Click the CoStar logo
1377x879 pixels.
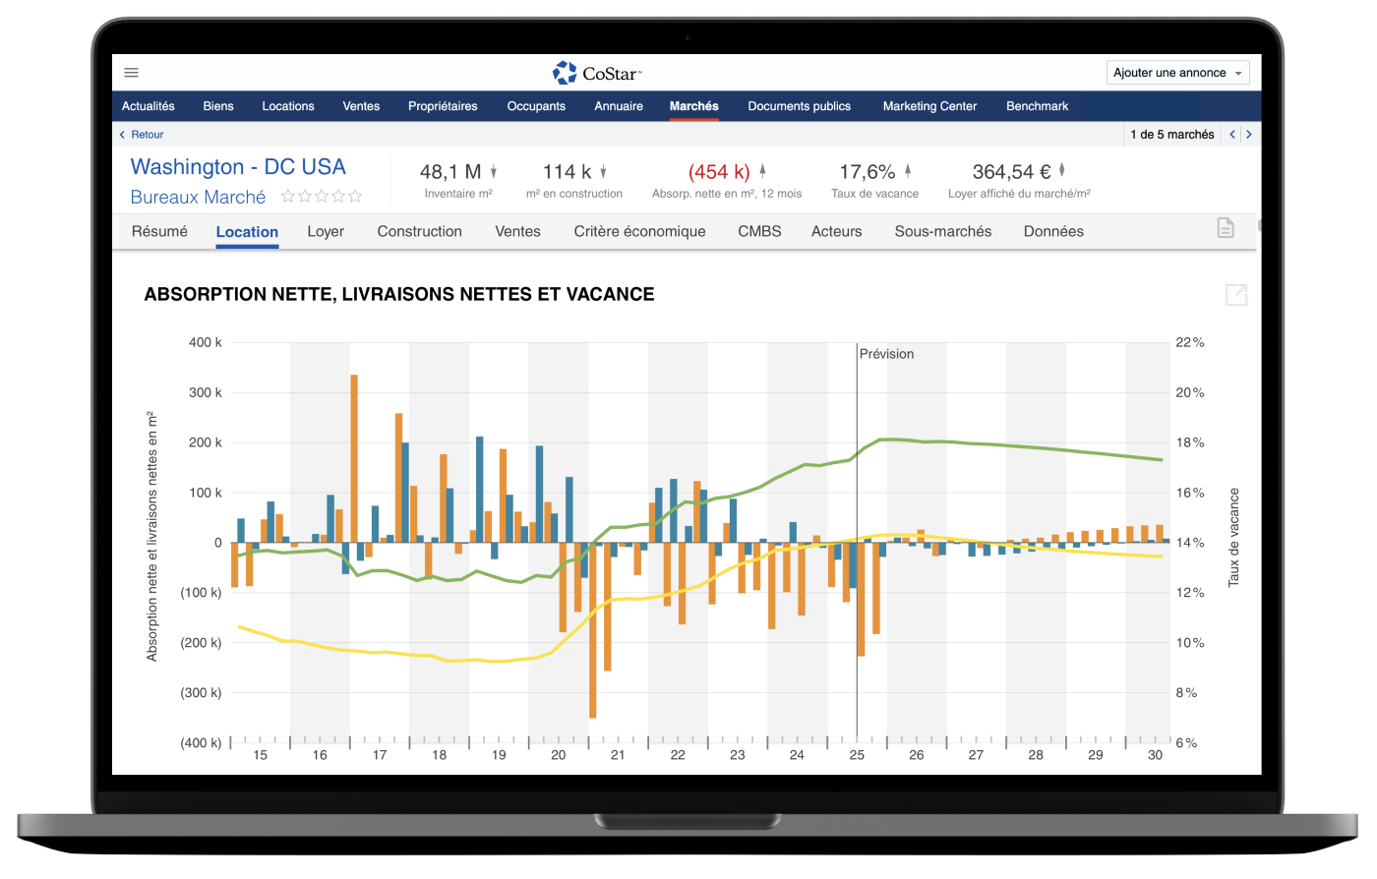[x=597, y=73]
